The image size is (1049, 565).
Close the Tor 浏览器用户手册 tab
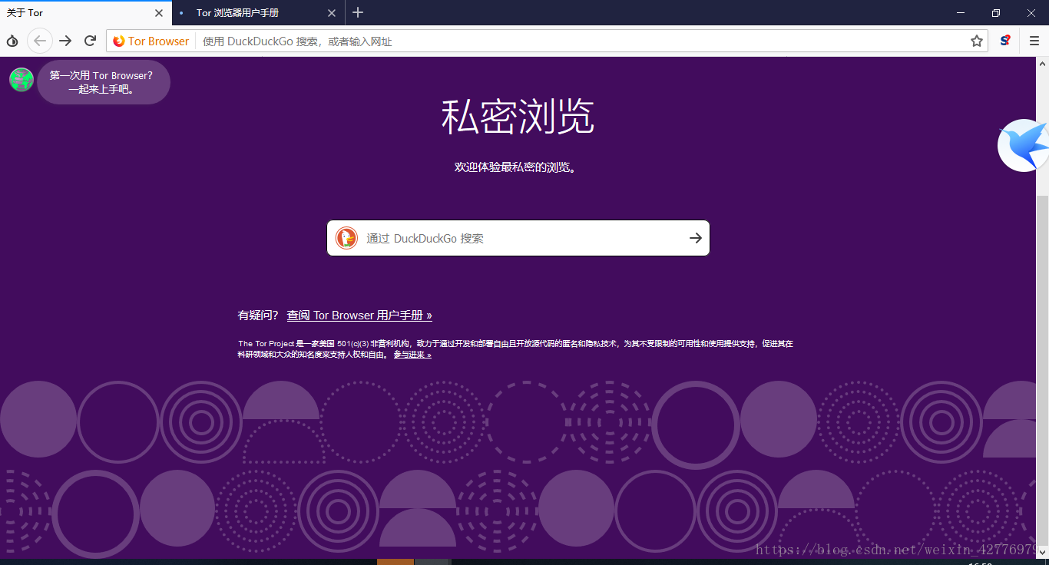(332, 13)
